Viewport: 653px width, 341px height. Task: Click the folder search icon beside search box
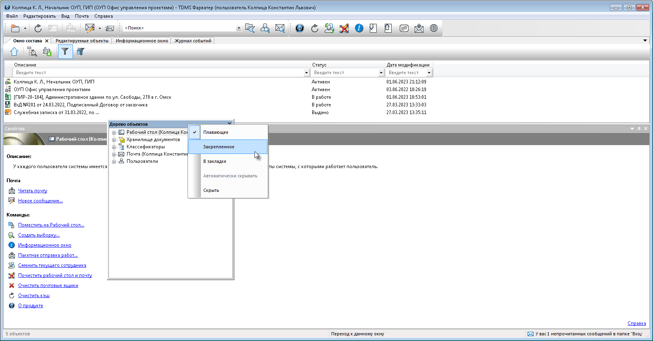[250, 28]
